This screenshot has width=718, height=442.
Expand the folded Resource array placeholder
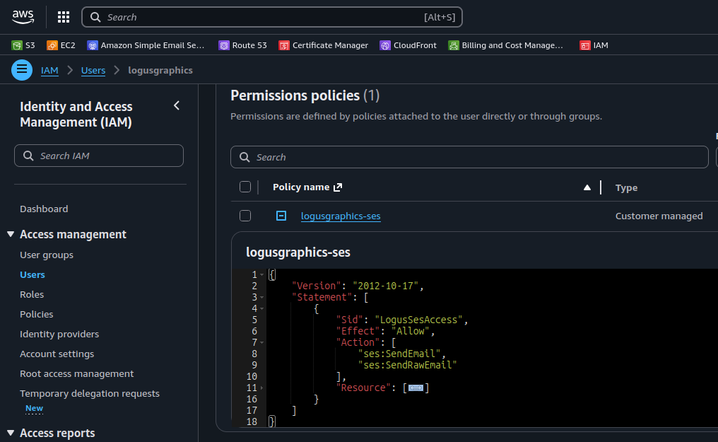[x=416, y=388]
